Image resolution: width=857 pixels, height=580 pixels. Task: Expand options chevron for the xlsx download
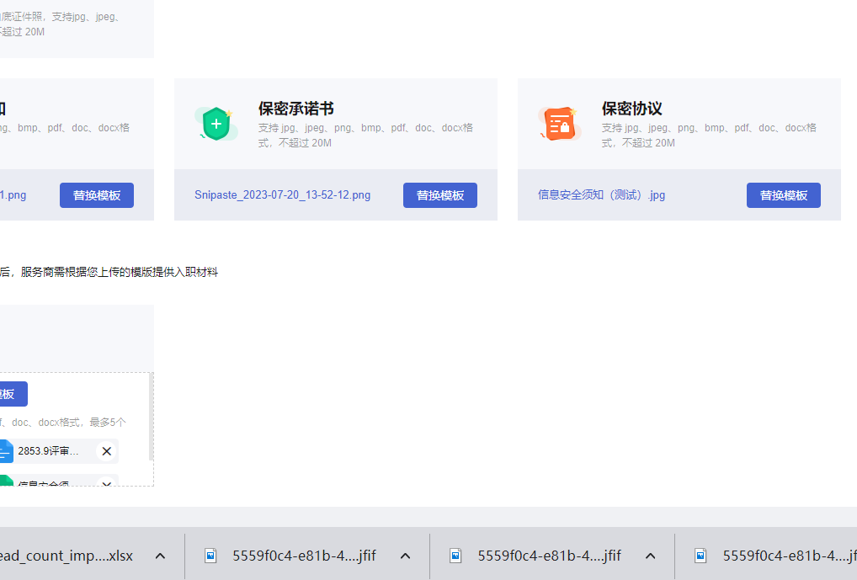(160, 556)
